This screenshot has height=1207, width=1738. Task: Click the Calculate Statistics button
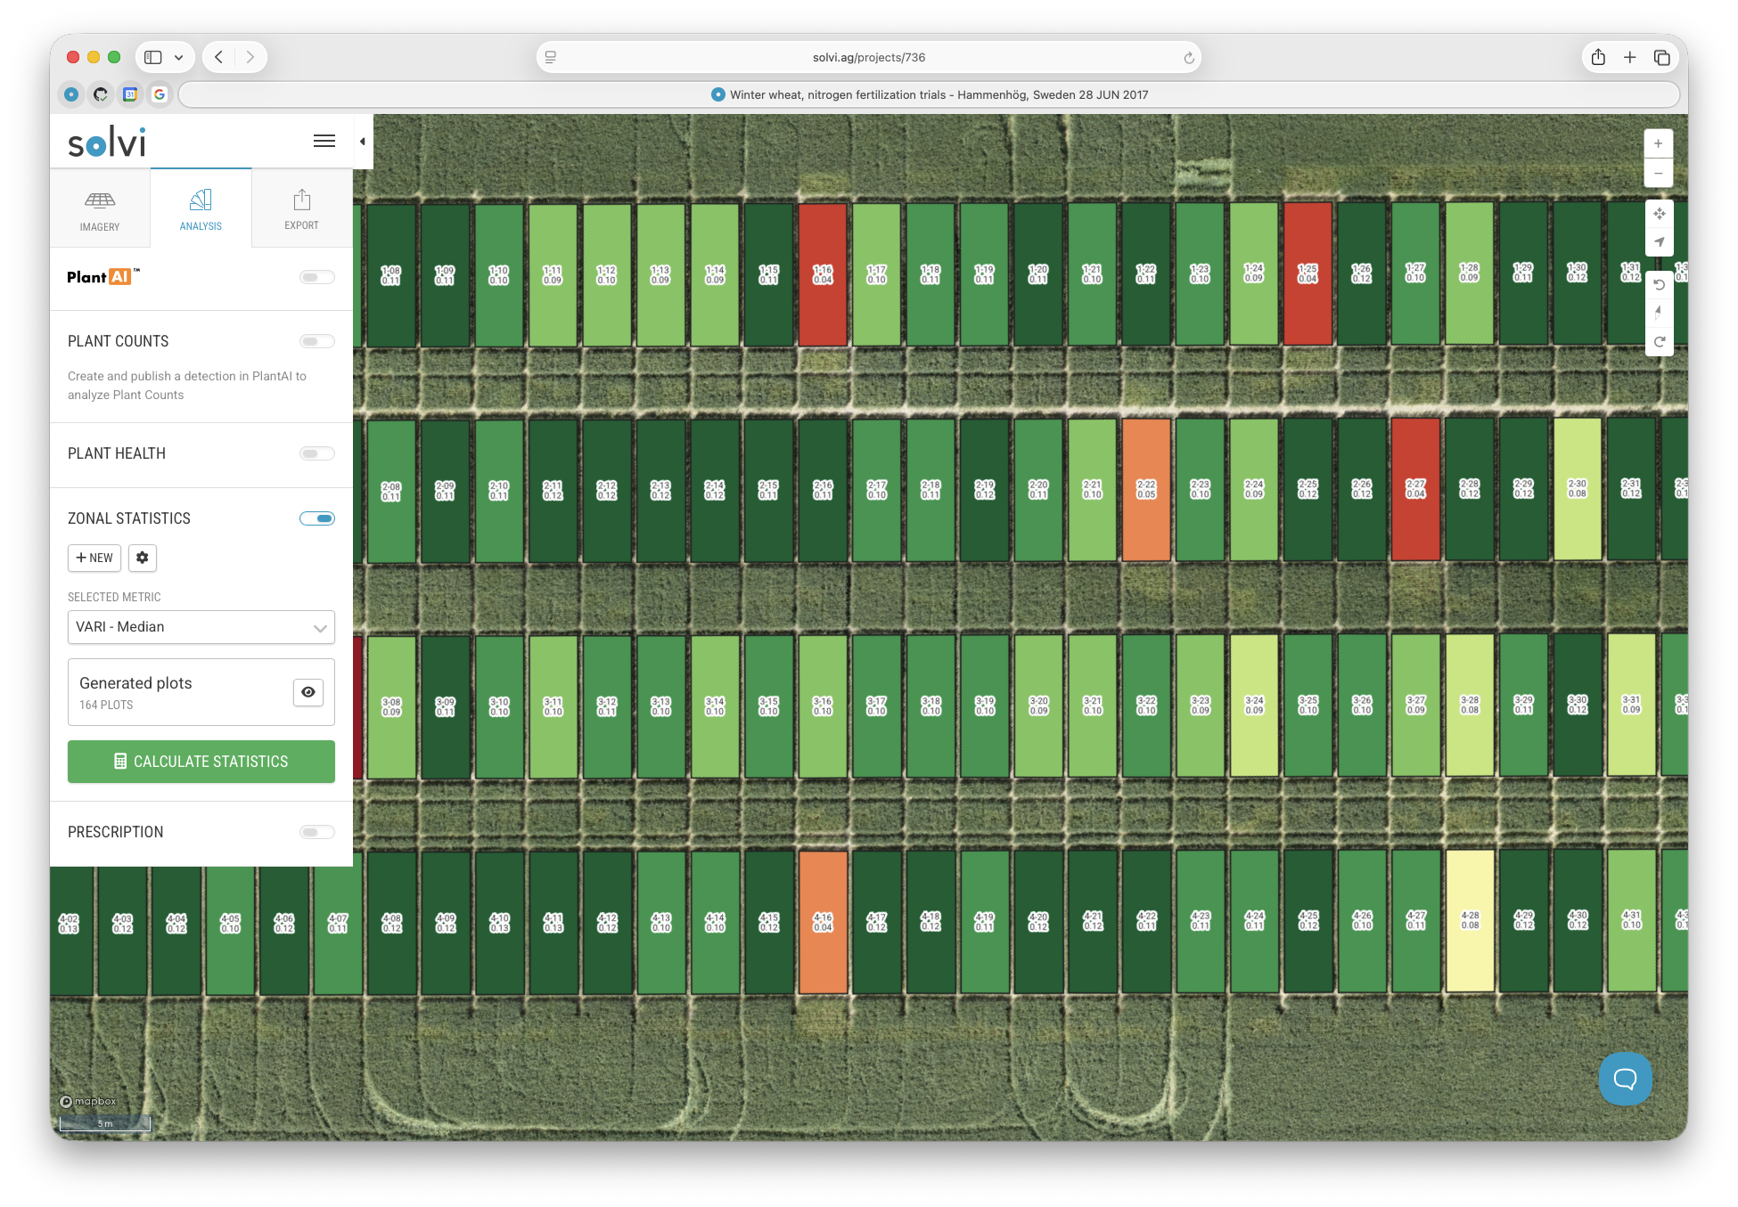(201, 762)
